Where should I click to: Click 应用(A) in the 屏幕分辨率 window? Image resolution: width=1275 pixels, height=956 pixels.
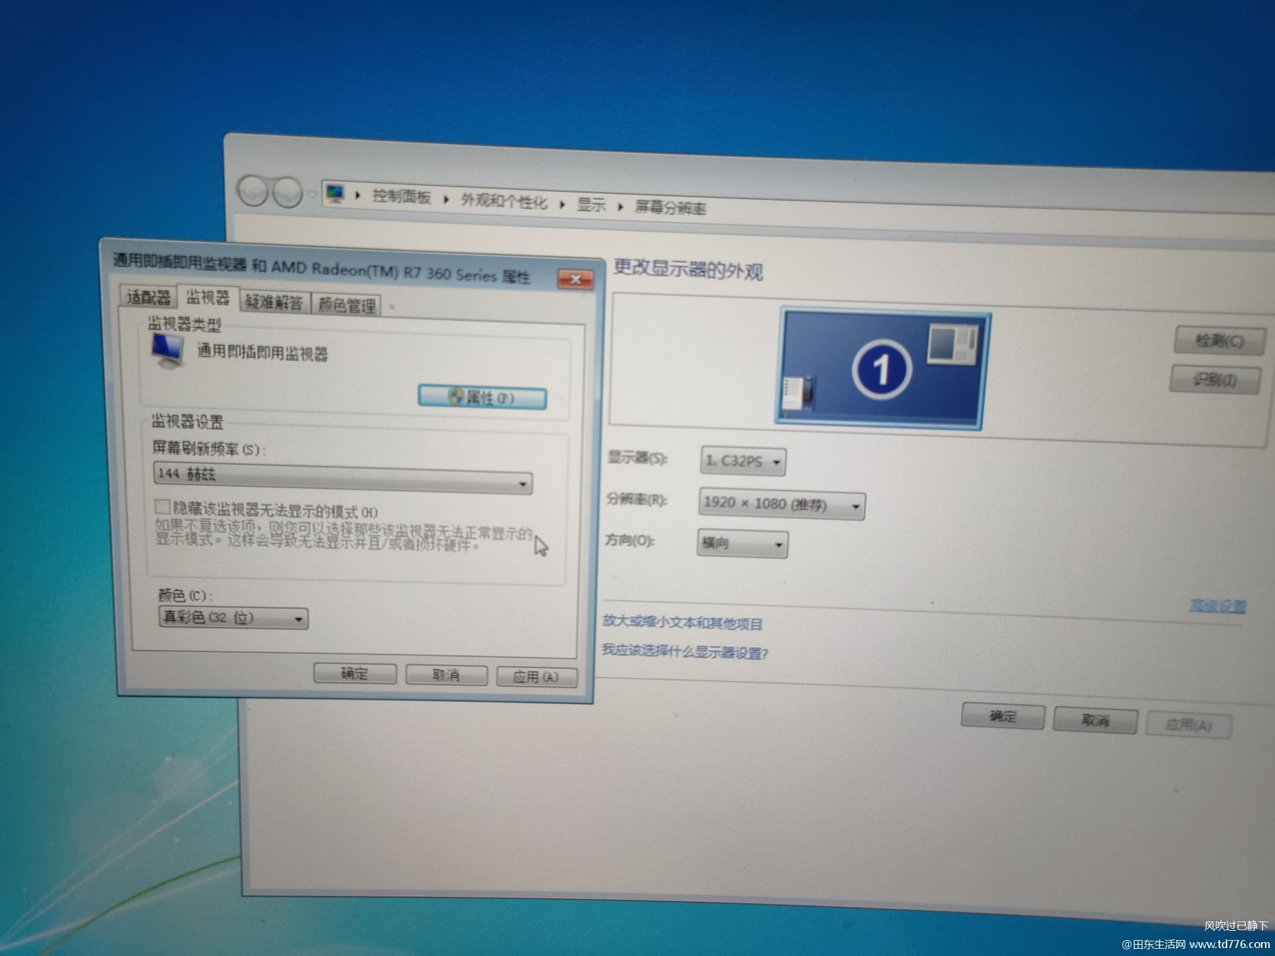[1188, 725]
